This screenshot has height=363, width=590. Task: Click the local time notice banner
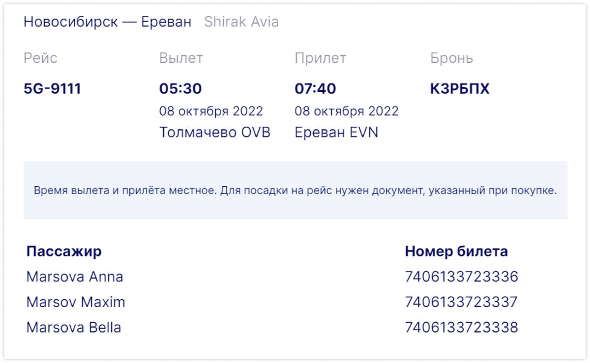(x=295, y=191)
